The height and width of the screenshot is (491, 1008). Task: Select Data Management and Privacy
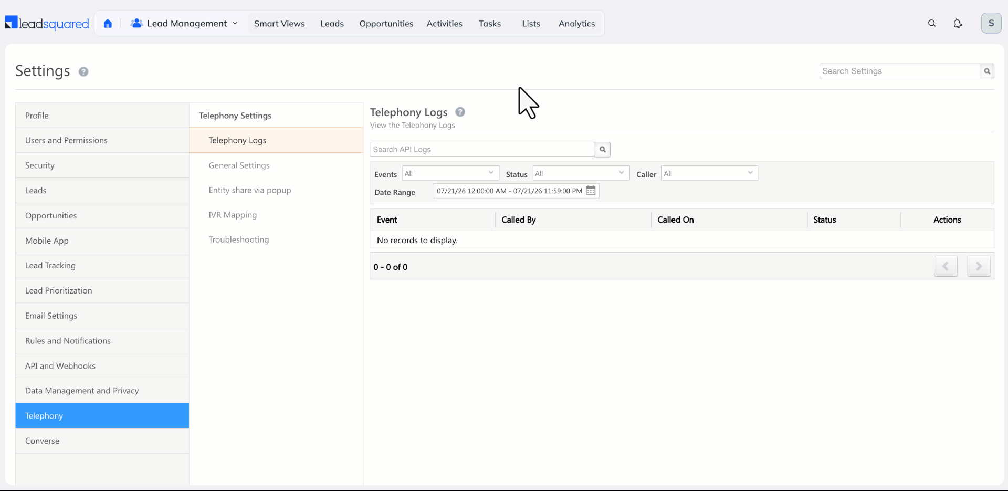[x=102, y=391]
